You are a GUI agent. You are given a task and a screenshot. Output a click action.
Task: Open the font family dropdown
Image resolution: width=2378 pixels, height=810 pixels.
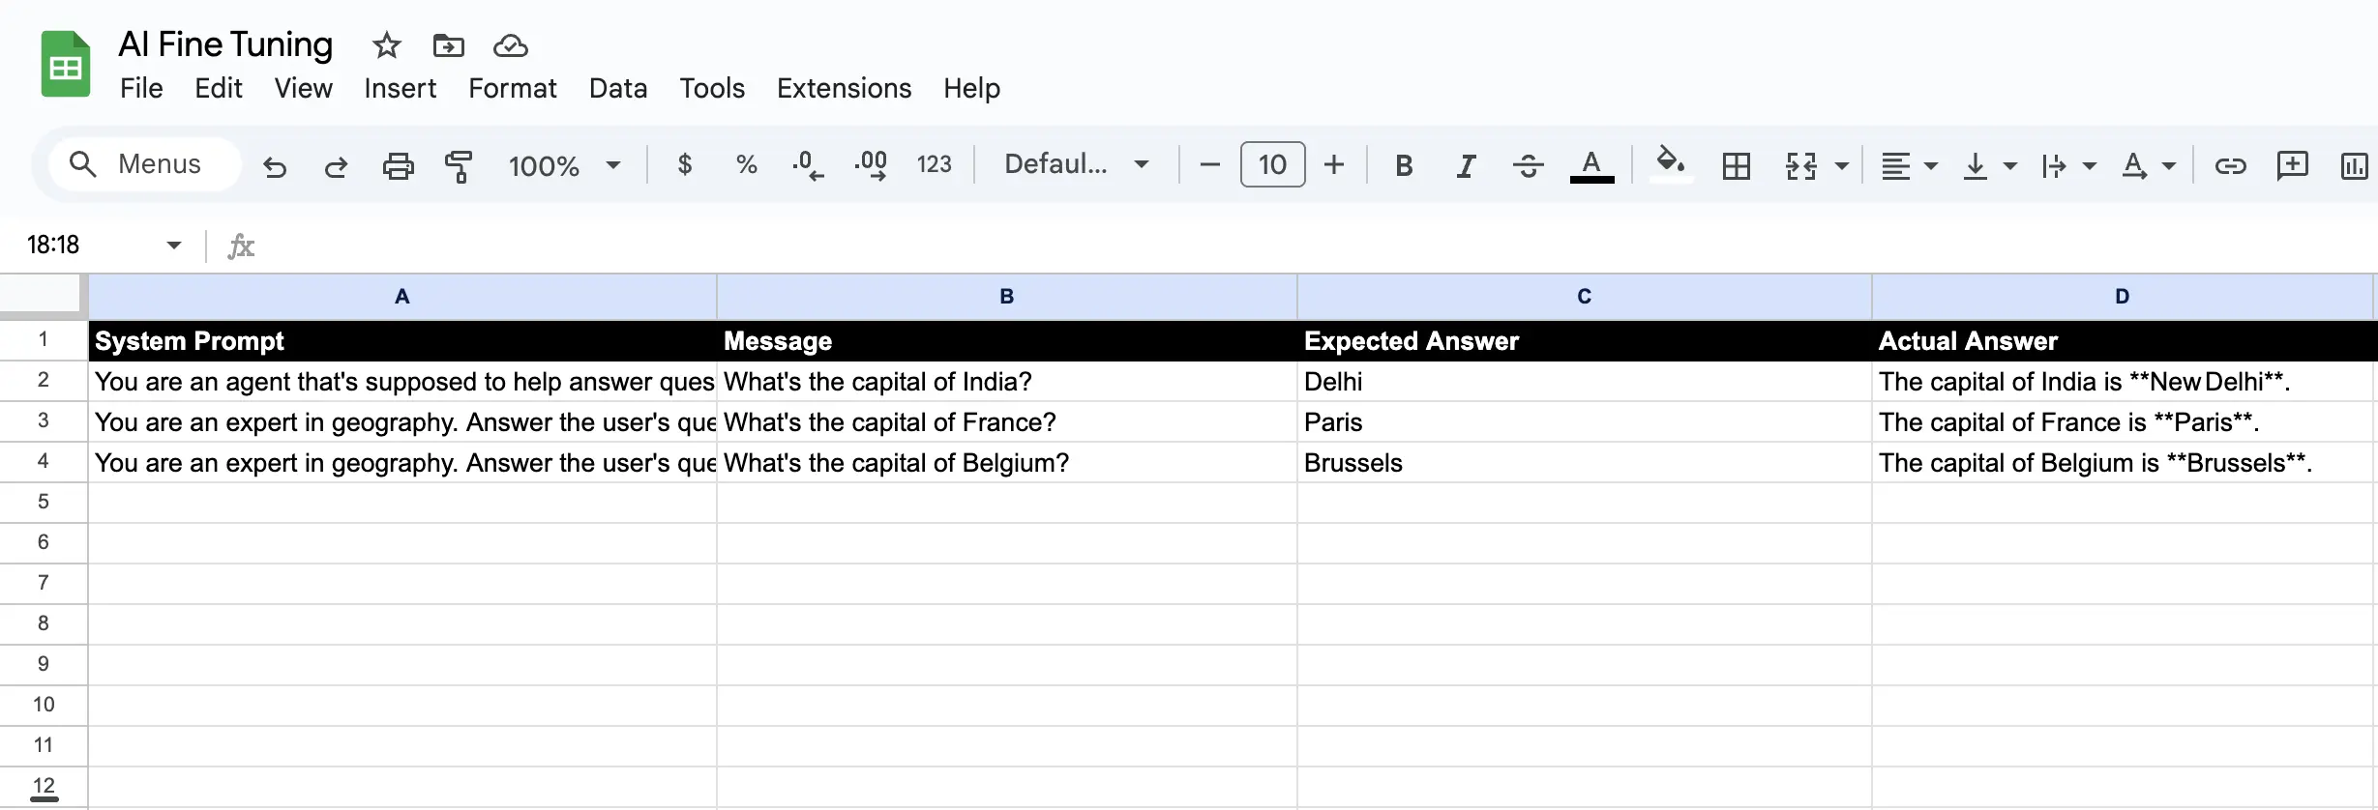[1076, 164]
